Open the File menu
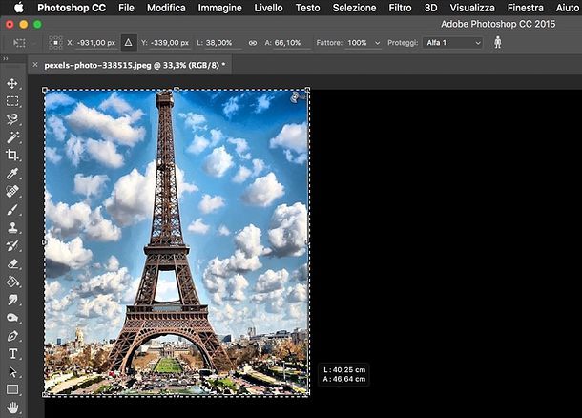Screen dimensions: 582x418 pyautogui.click(x=126, y=8)
